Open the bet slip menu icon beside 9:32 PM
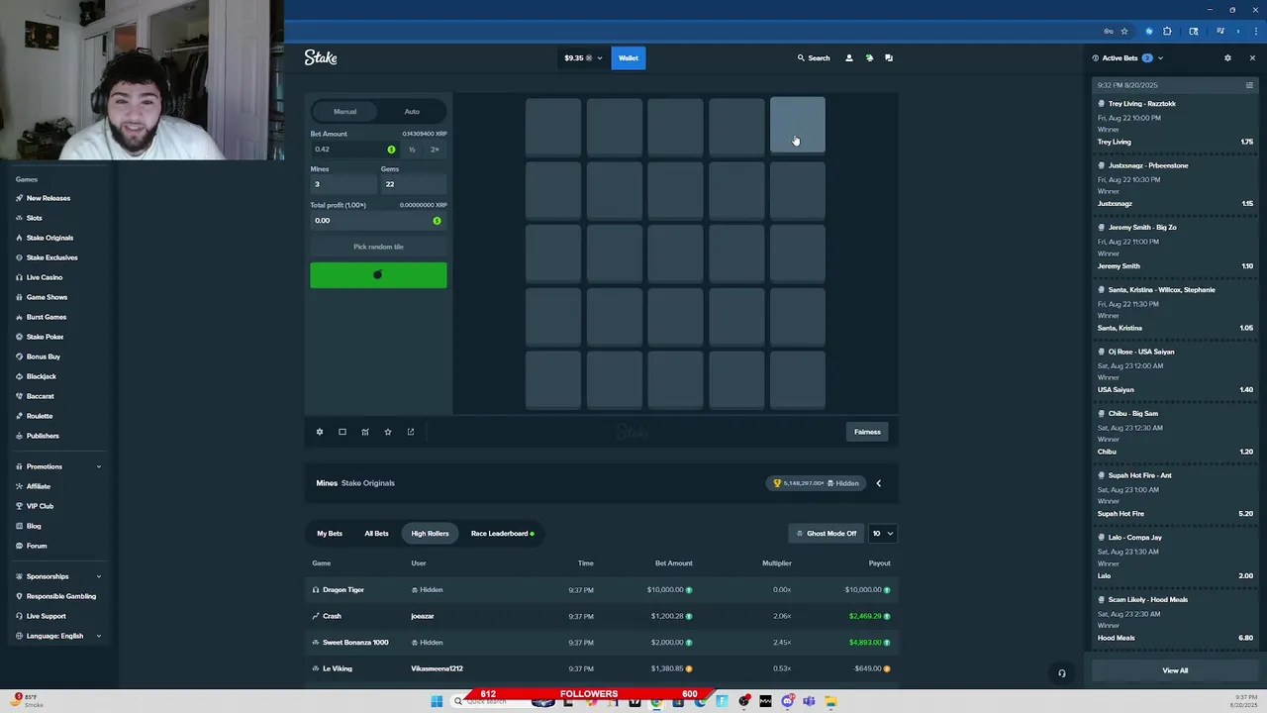The width and height of the screenshot is (1267, 713). [x=1249, y=85]
